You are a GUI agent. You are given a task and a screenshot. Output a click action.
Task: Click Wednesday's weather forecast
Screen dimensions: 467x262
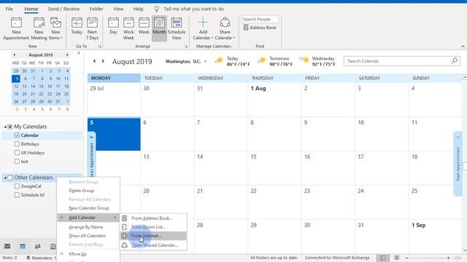(x=317, y=61)
